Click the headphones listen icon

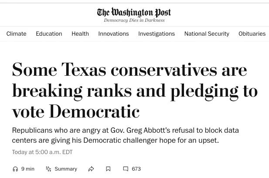click(15, 169)
